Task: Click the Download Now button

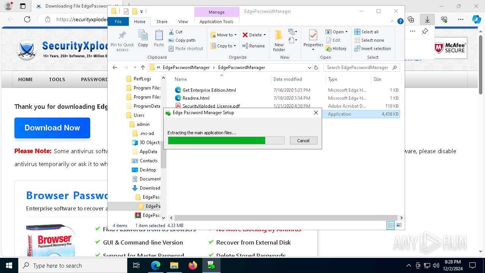Action: click(x=52, y=128)
